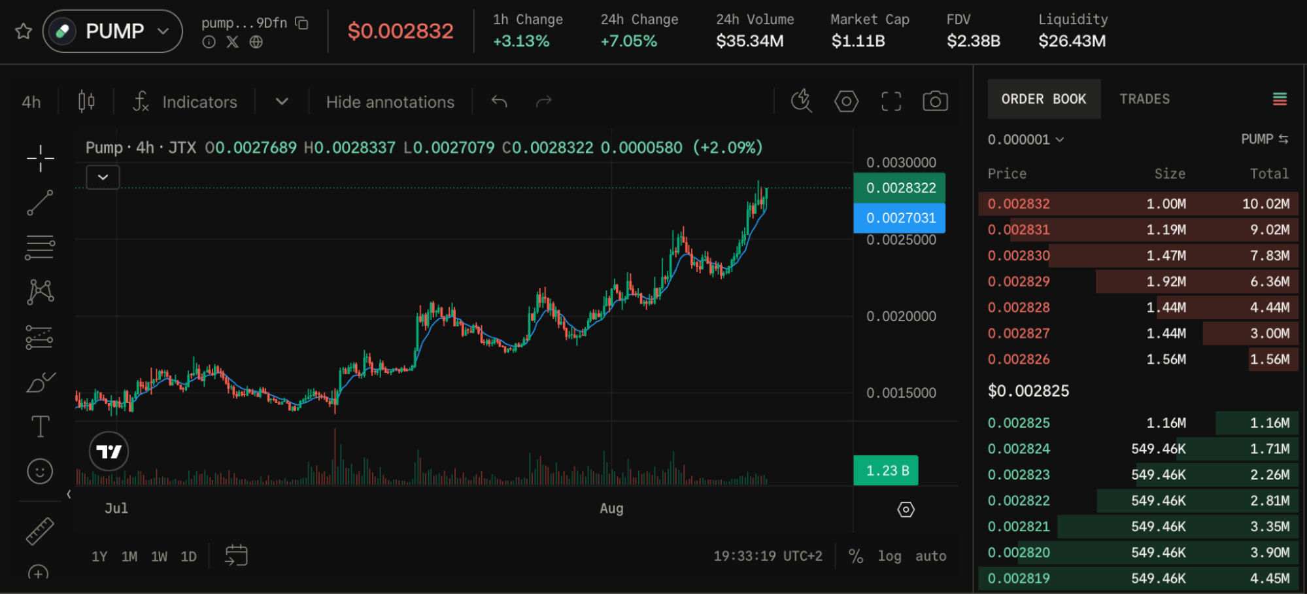Take a chart snapshot with camera
1307x594 pixels.
click(x=935, y=101)
